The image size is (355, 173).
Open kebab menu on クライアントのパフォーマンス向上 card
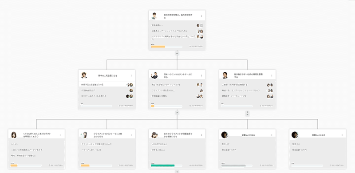point(131,135)
